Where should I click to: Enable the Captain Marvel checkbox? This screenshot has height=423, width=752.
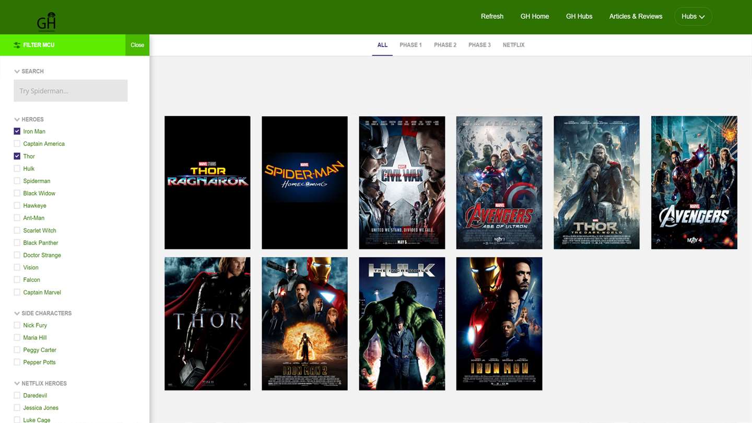pos(17,292)
